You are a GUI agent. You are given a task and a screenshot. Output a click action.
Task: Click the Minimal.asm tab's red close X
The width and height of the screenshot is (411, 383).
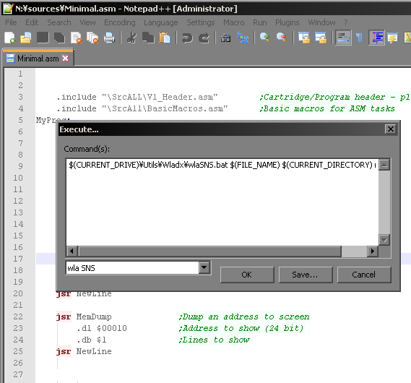point(65,58)
